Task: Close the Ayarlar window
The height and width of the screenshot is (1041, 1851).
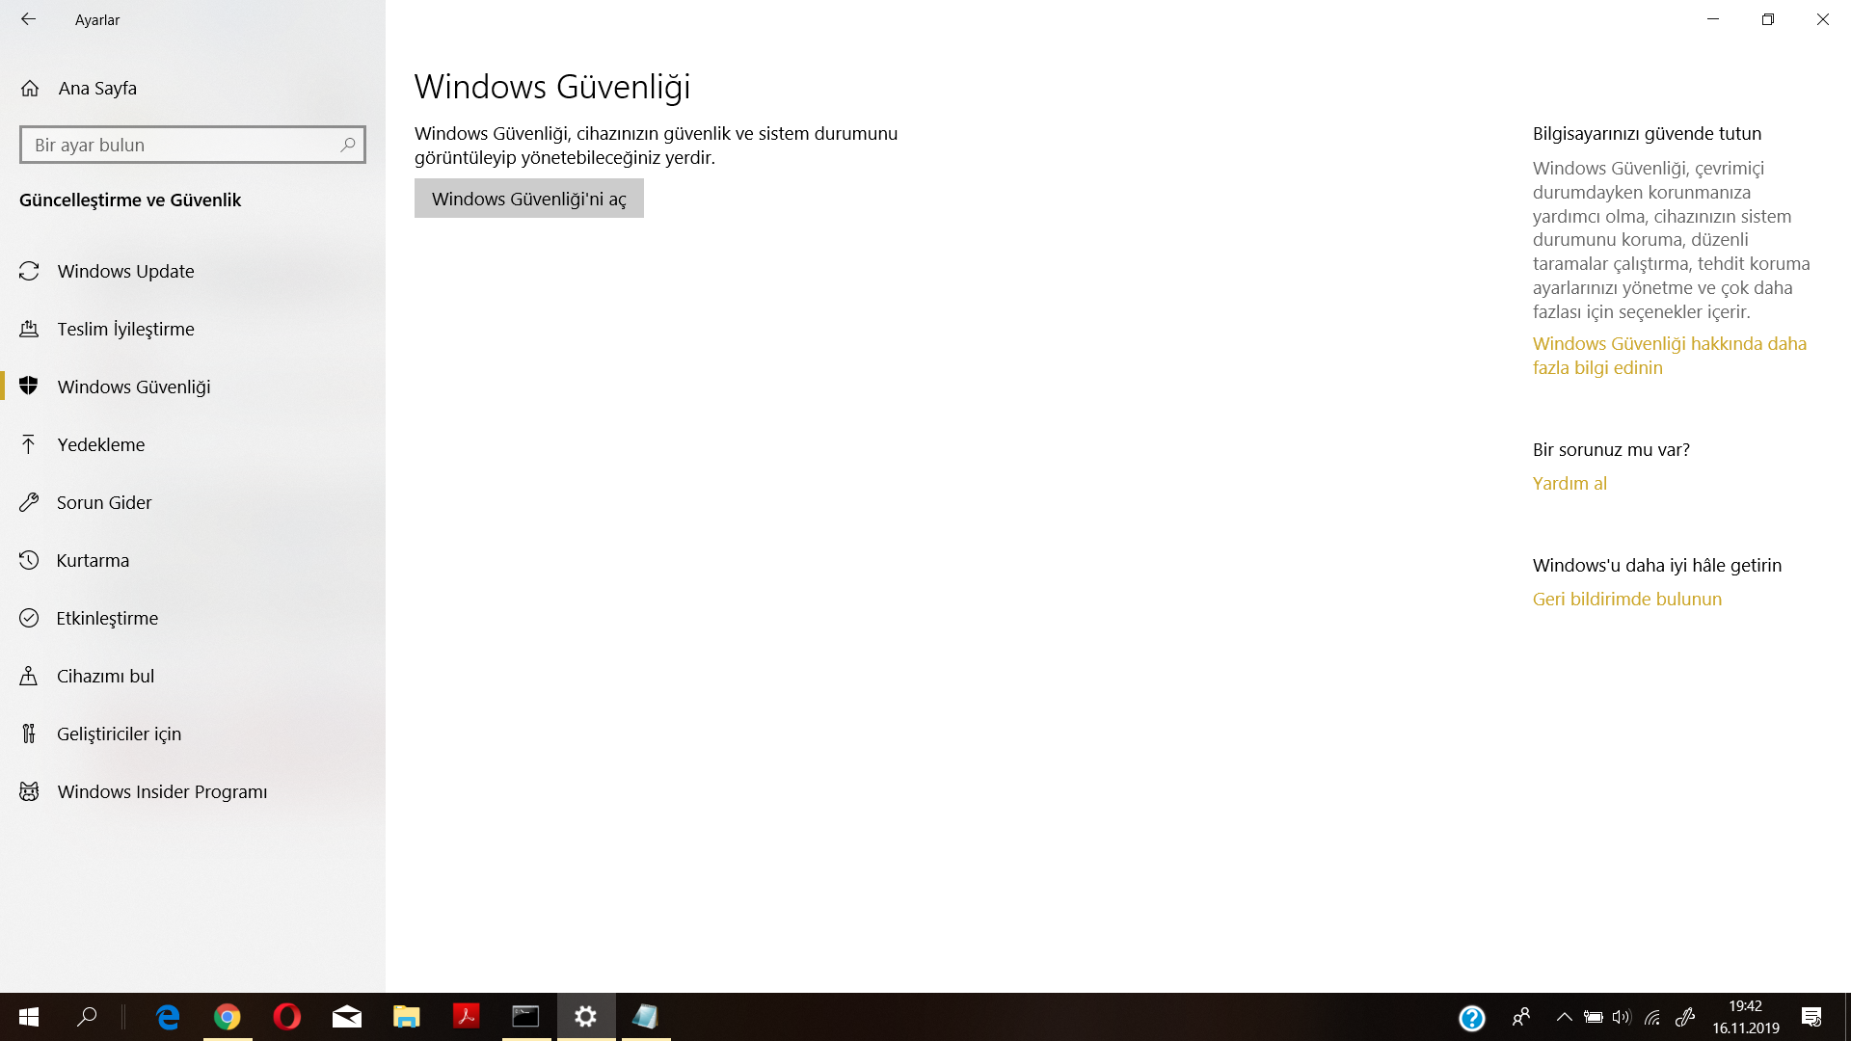Action: click(1823, 19)
